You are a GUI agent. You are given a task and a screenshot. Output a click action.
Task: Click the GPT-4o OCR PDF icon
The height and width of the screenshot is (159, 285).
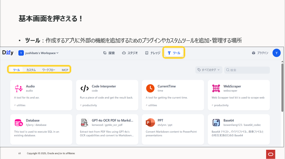point(84,123)
